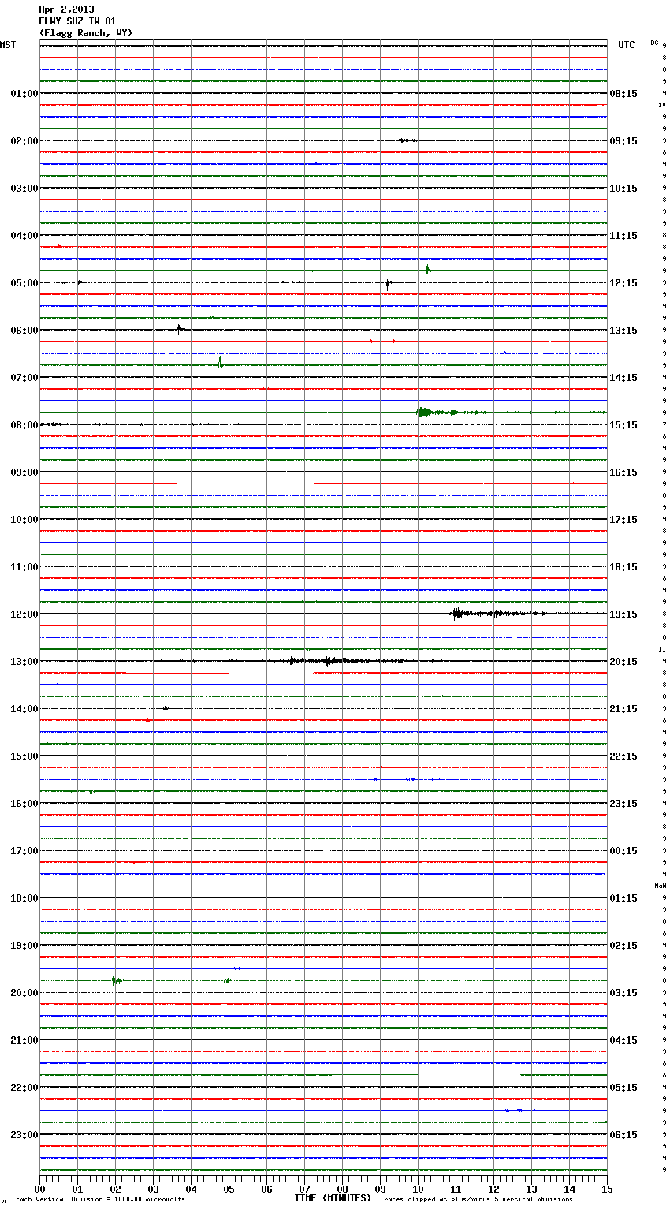This screenshot has height=1210, width=670.
Task: Click the "23:15" UTC time label
Action: point(623,804)
